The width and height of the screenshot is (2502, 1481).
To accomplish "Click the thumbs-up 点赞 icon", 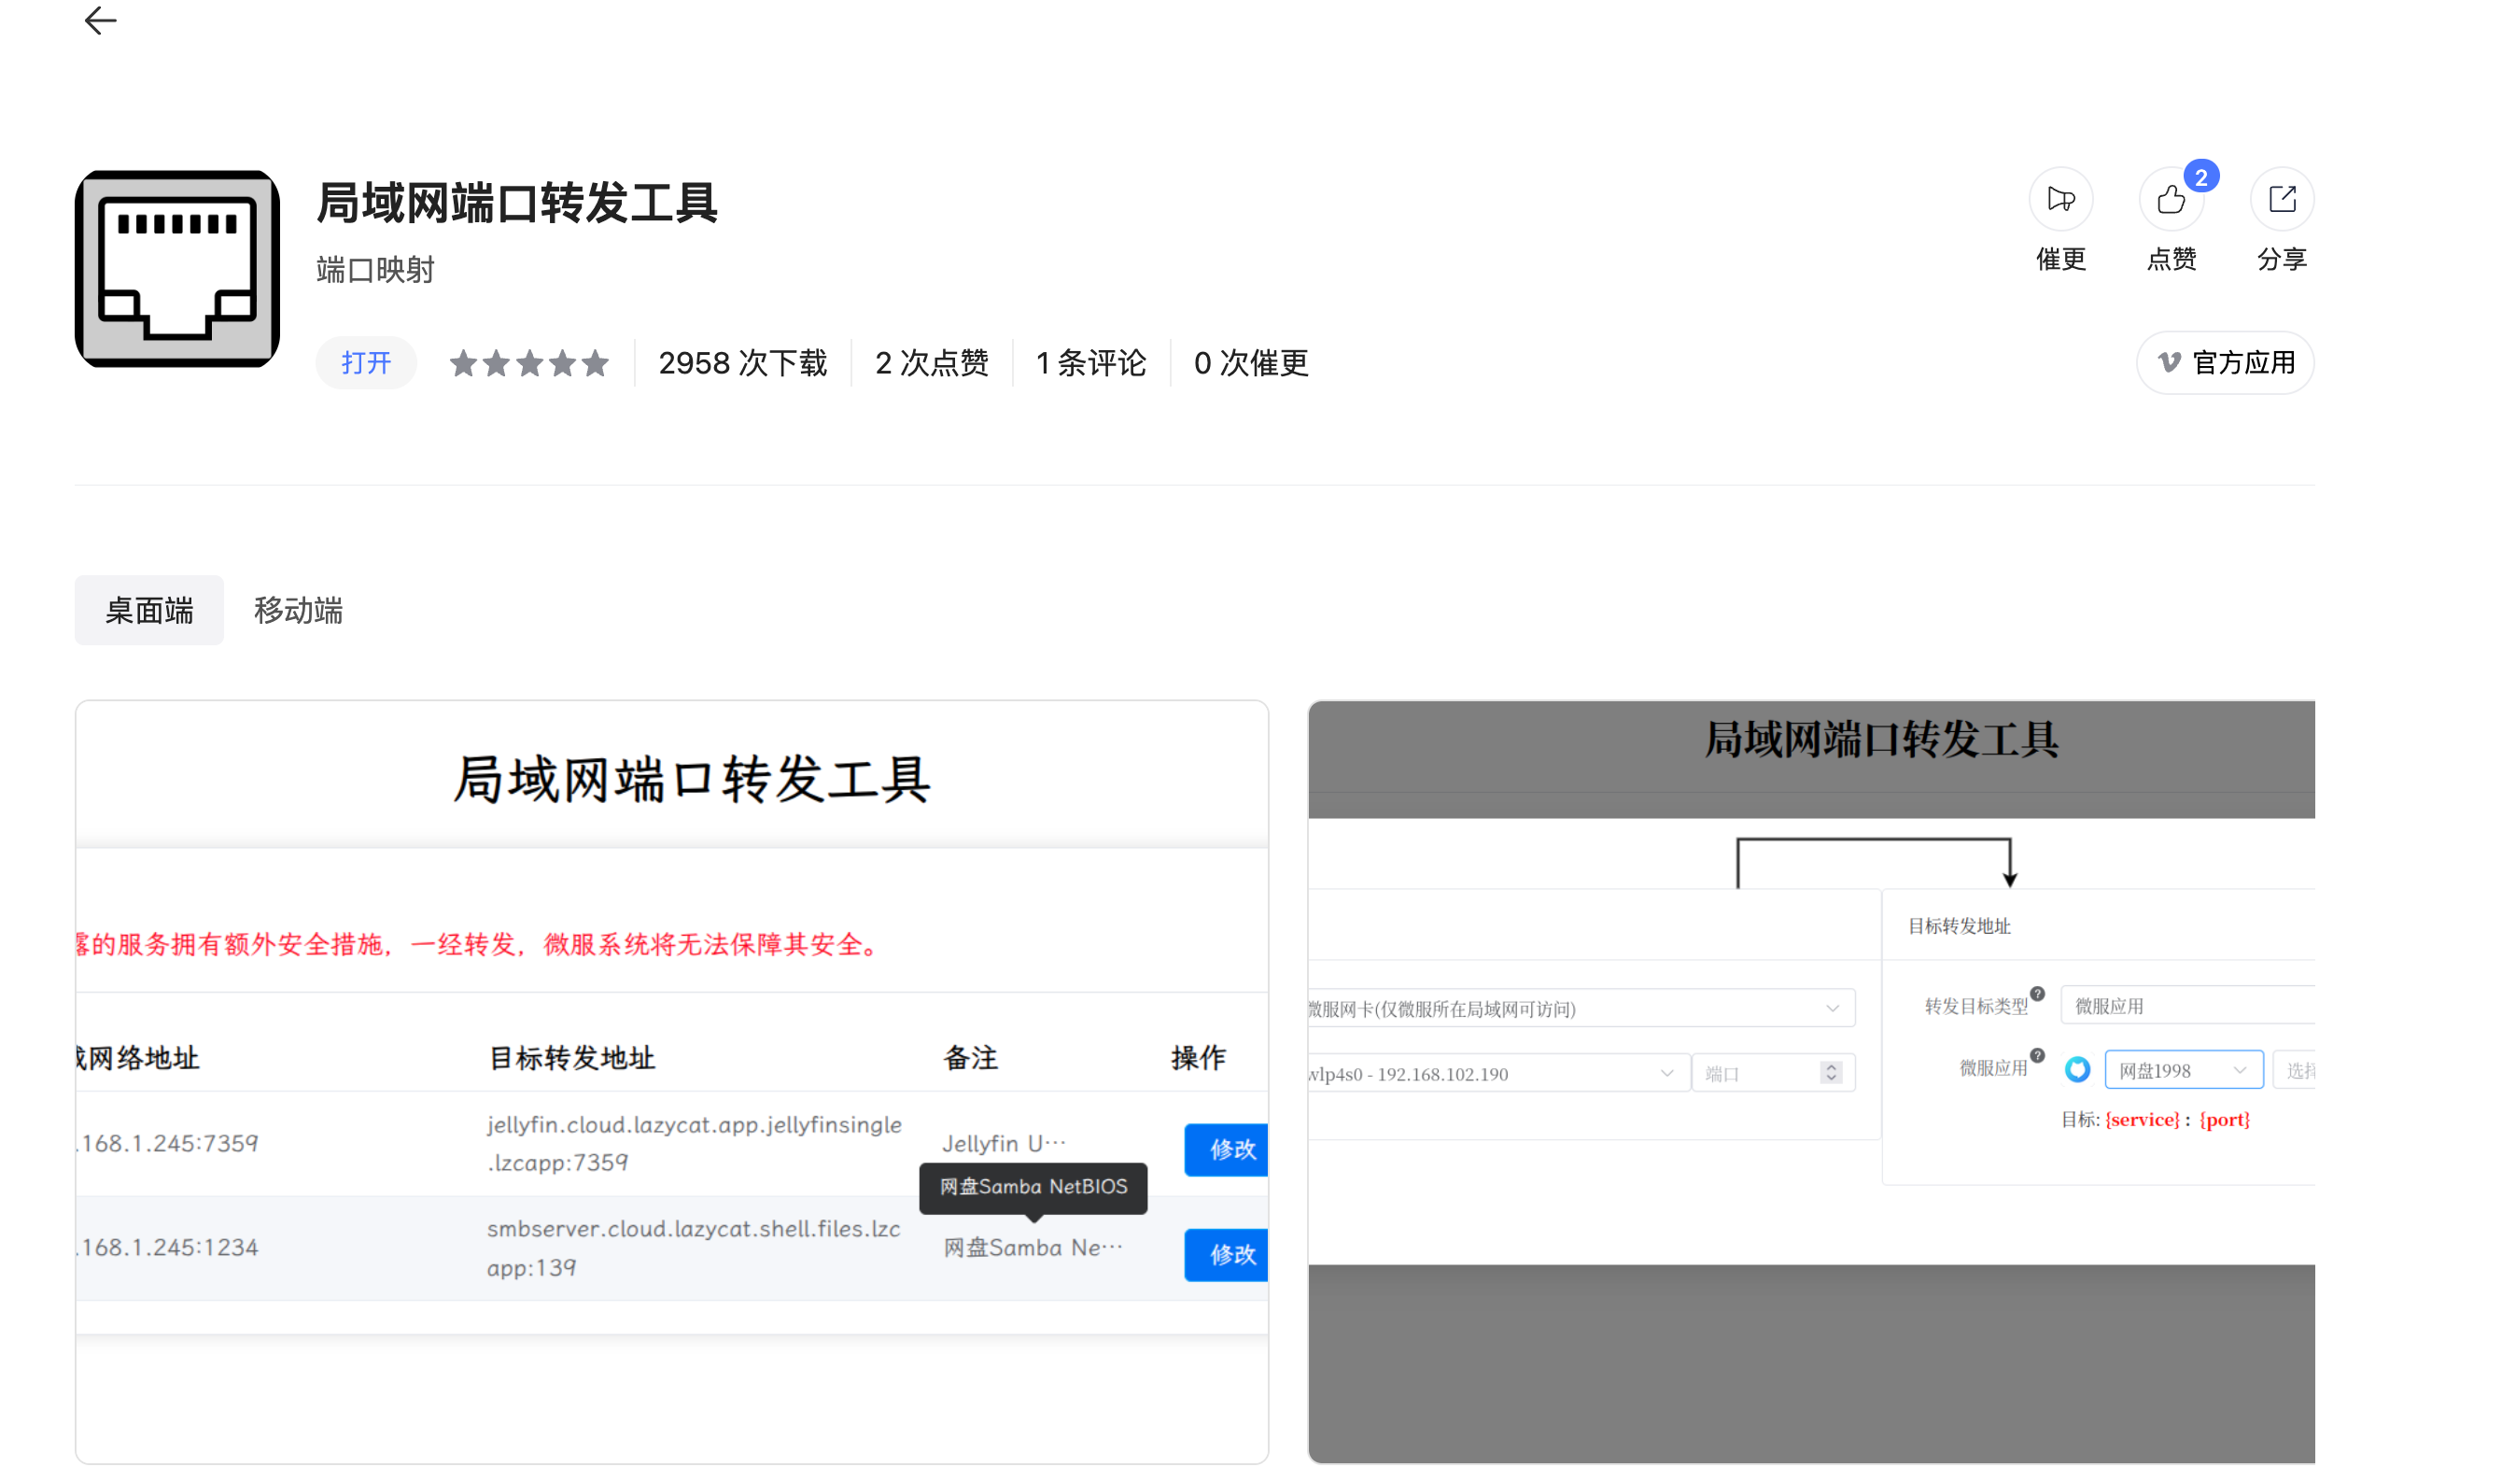I will (2171, 200).
